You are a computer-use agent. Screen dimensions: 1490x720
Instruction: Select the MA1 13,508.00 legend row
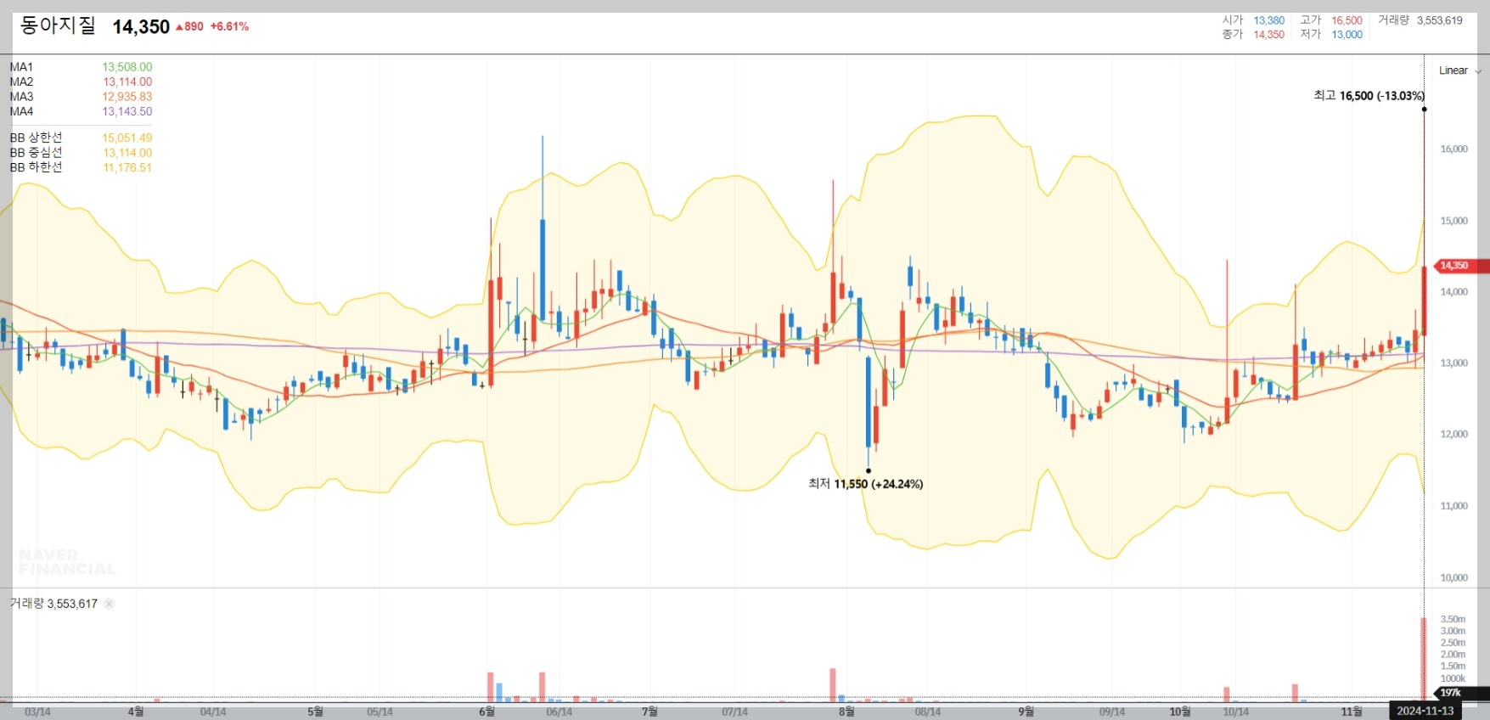(x=81, y=67)
